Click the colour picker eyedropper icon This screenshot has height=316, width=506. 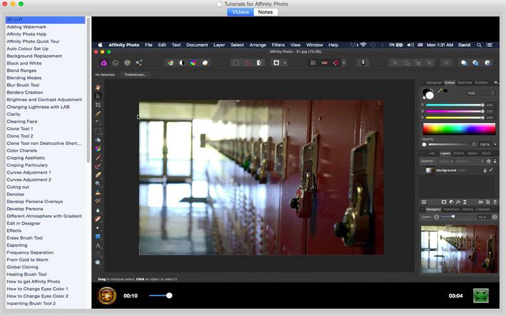pyautogui.click(x=440, y=91)
